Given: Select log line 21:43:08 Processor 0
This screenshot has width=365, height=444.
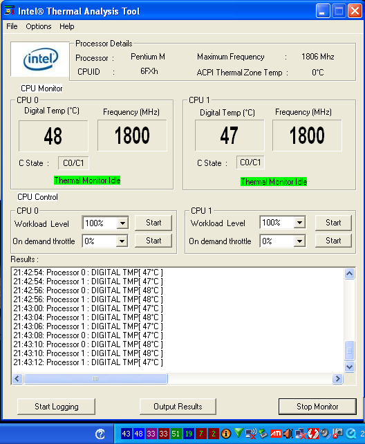Looking at the screenshot, I should coord(88,335).
